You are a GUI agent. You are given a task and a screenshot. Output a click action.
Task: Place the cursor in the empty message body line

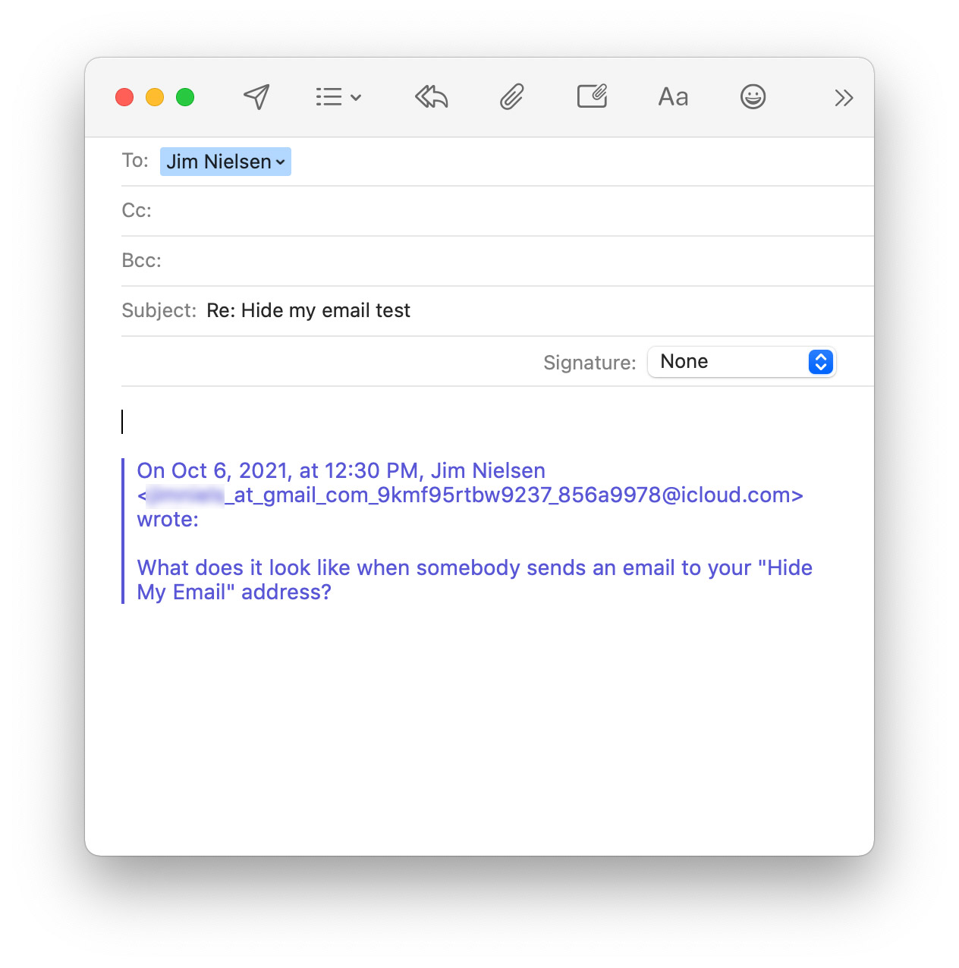click(478, 422)
